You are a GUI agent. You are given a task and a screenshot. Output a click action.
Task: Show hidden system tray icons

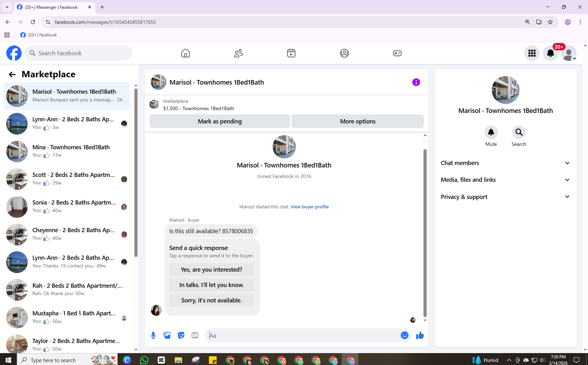point(509,360)
